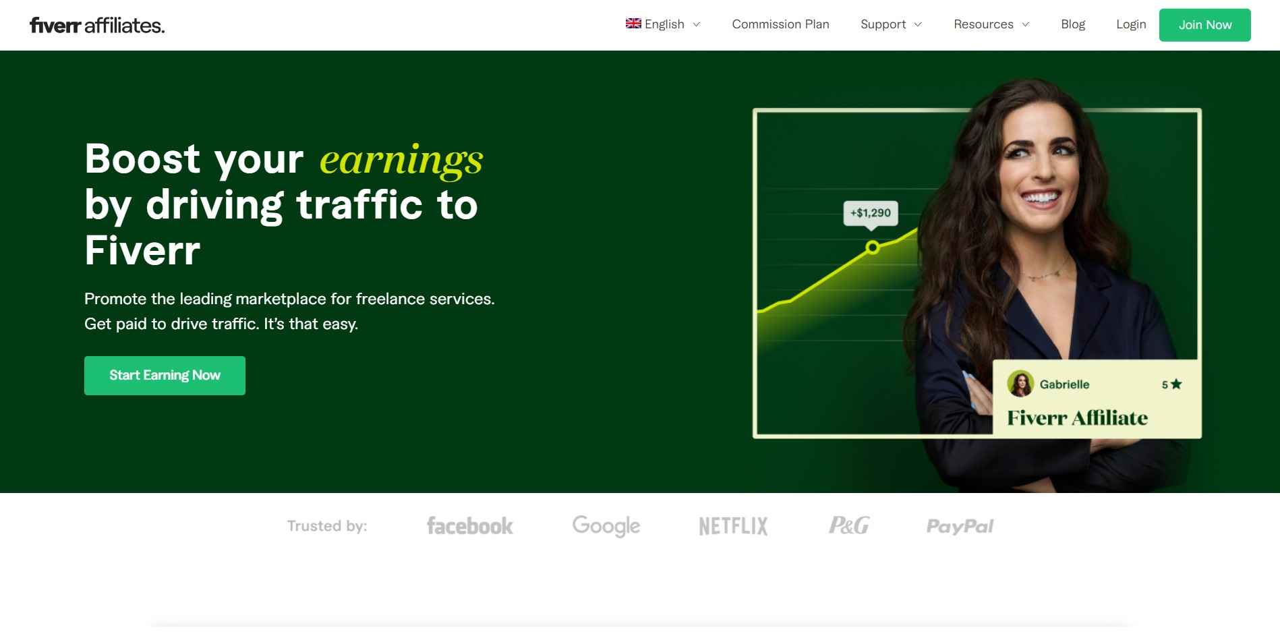Open the Commission Plan page
This screenshot has height=636, width=1280.
780,24
